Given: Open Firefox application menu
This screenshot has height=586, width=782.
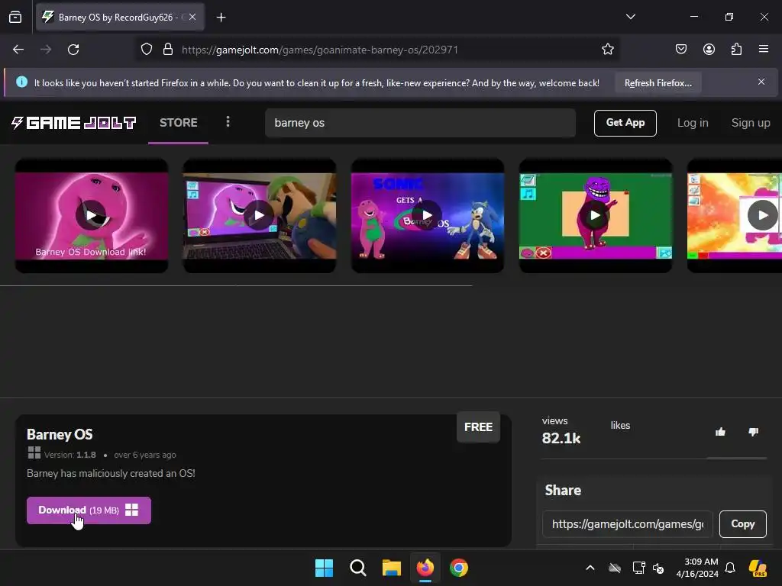Looking at the screenshot, I should 764,50.
